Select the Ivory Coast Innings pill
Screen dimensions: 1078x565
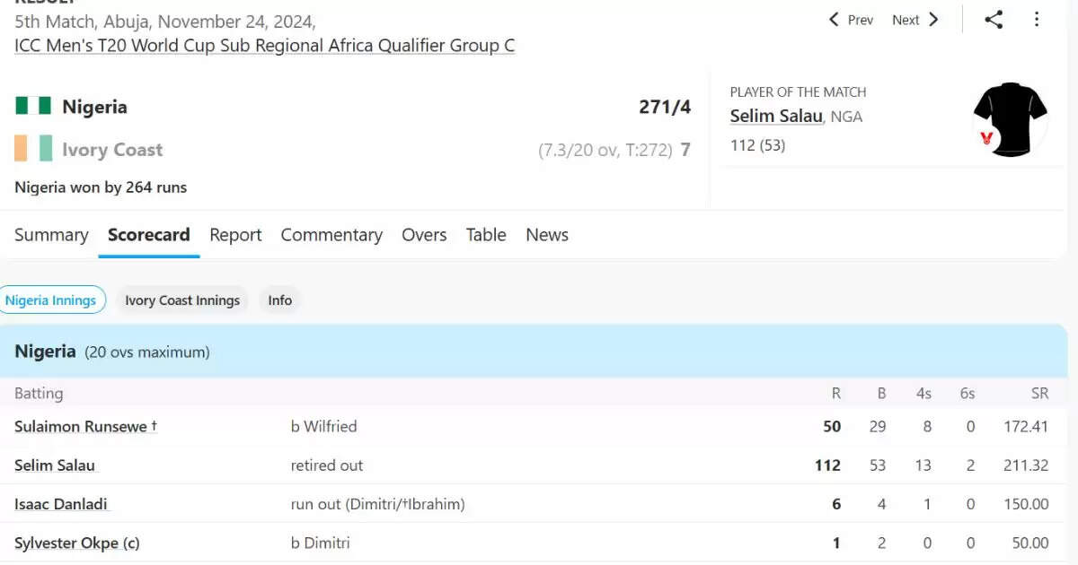182,300
